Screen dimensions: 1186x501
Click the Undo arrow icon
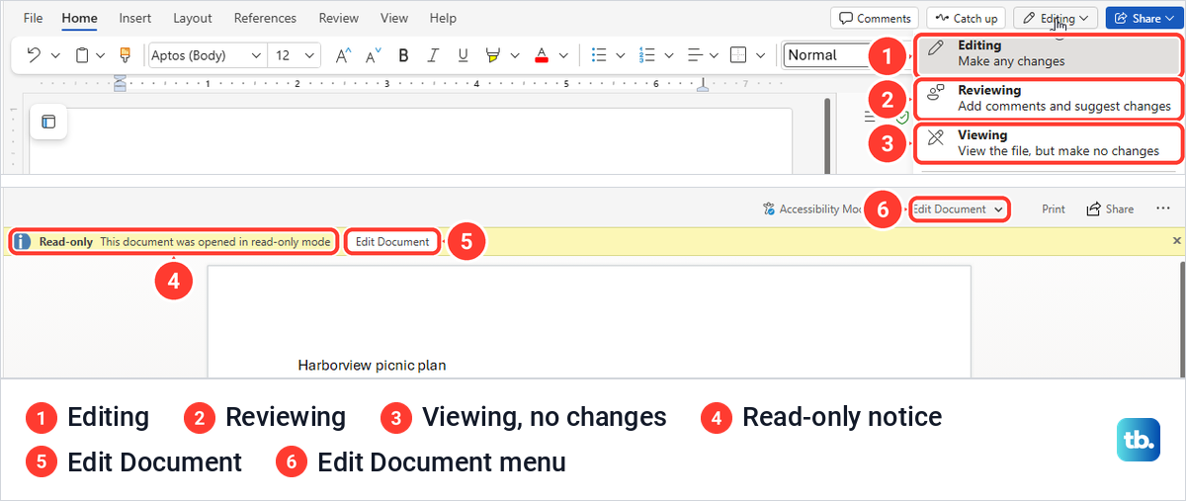[34, 55]
